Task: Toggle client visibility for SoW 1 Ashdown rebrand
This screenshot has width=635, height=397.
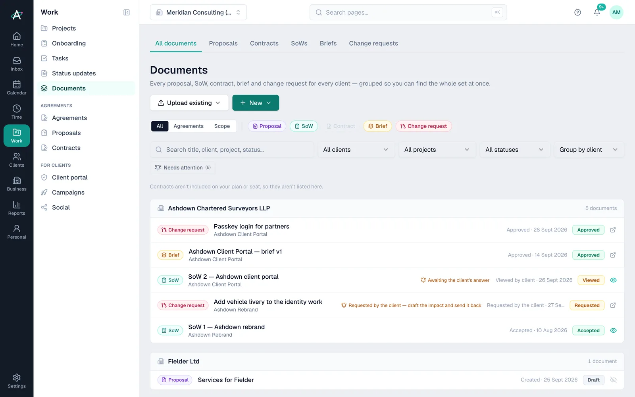Action: click(x=613, y=330)
